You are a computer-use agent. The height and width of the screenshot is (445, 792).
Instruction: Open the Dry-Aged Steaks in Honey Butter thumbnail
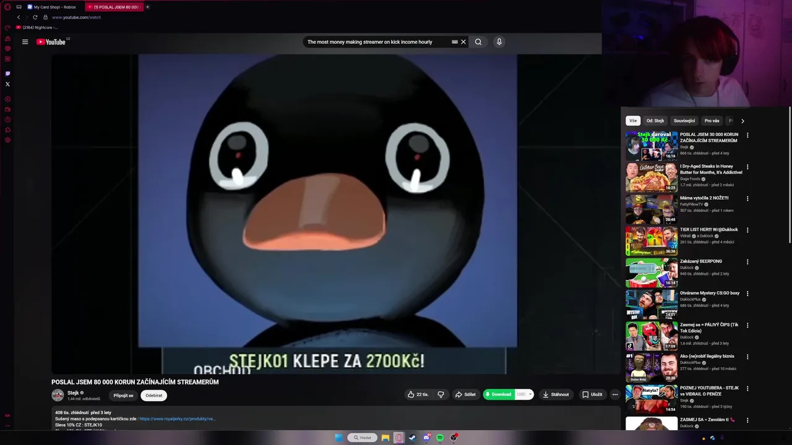click(652, 177)
